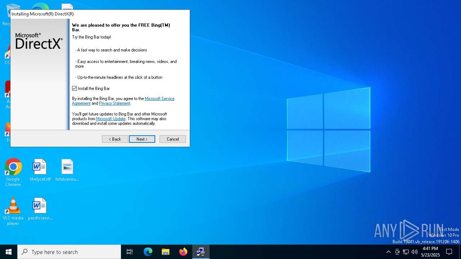Click 'A fast way to search' bullet text
Viewport: 461px width, 259px height.
(x=111, y=50)
